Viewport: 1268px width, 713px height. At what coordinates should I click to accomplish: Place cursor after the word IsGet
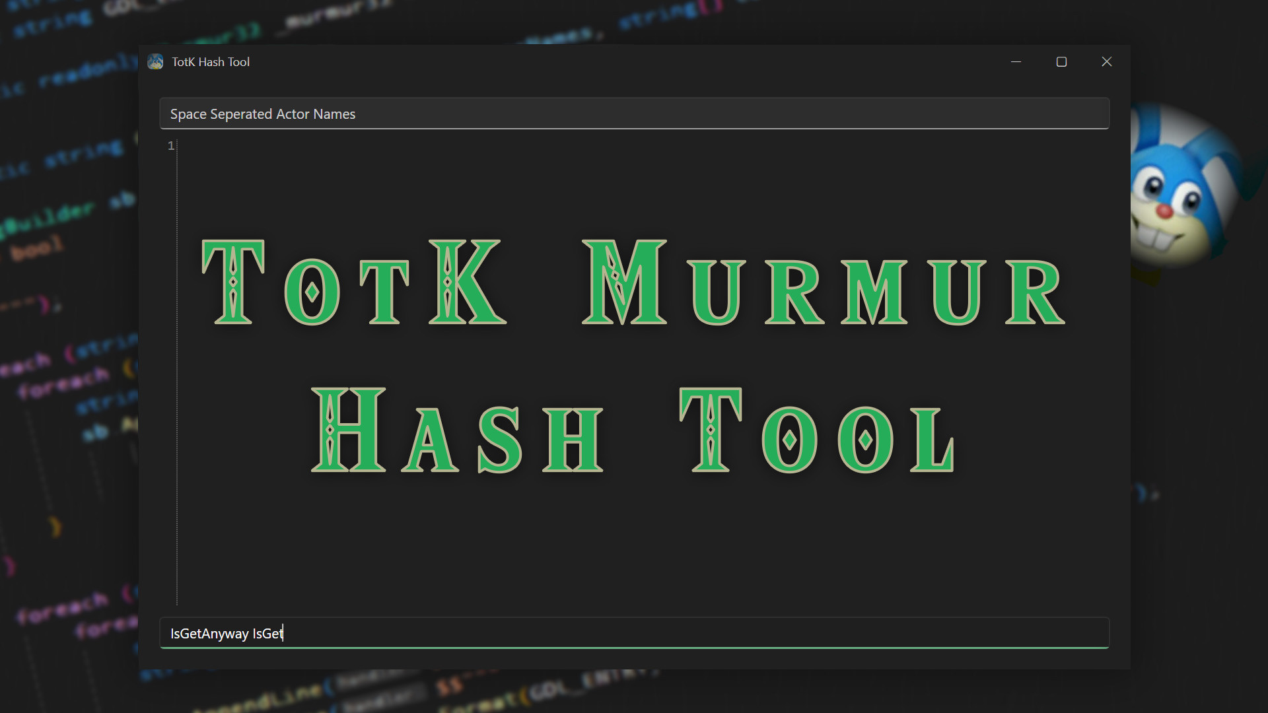(x=284, y=632)
